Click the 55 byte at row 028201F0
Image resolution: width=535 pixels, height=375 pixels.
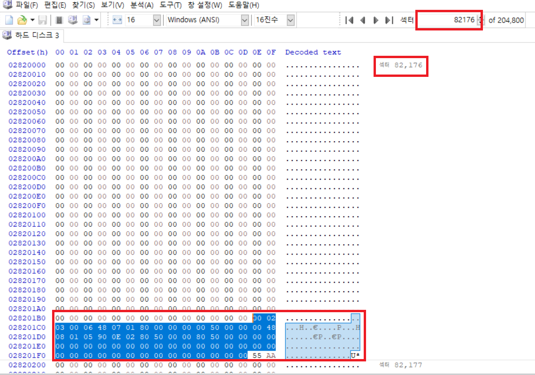[257, 356]
